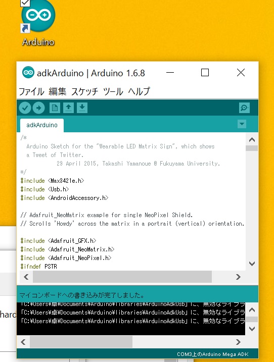Screen dimensions: 274x362
Task: Click the line '#include <AndroidAccessory.h>'
Action: pyautogui.click(x=64, y=198)
